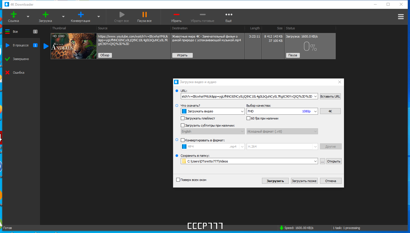Expand the Загружать видео dropdown
The image size is (410, 233).
pos(213,111)
